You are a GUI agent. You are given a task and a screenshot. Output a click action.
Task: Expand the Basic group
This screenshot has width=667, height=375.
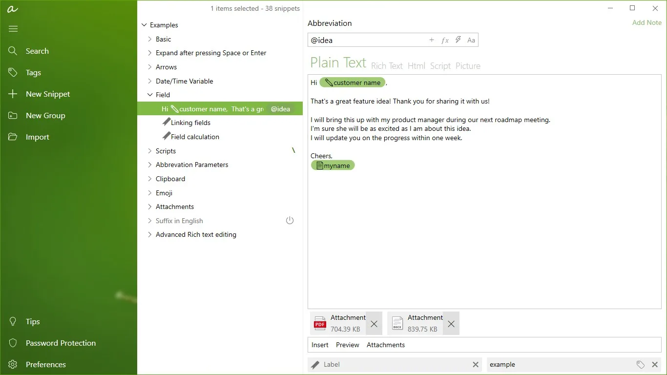click(x=150, y=39)
